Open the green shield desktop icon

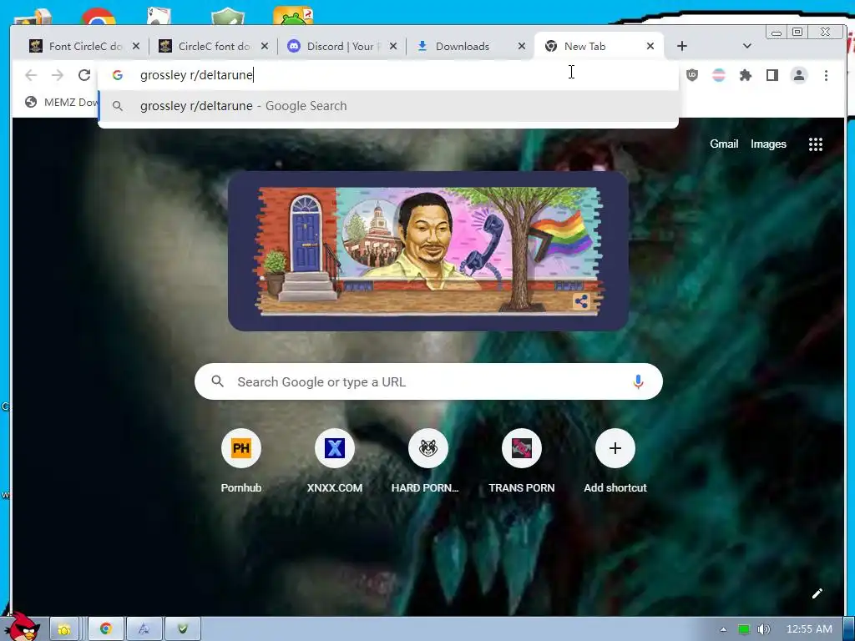(227, 17)
